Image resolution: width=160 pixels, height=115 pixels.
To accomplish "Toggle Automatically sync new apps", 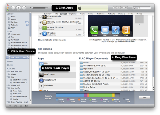I will [x=39, y=40].
